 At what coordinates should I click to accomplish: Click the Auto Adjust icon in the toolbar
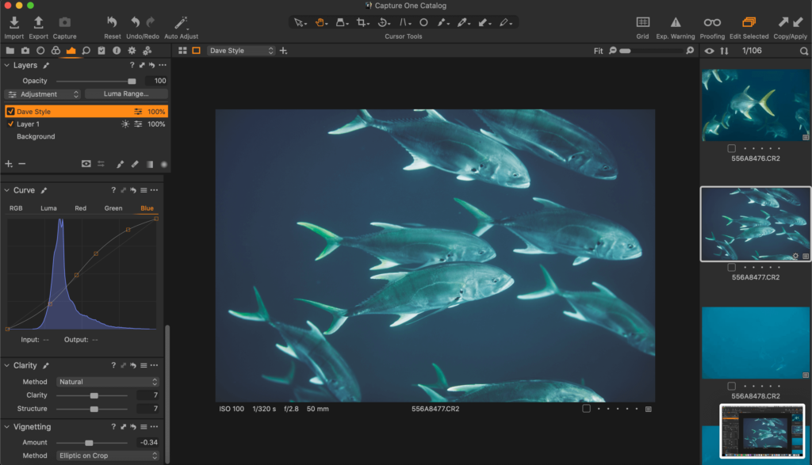click(181, 22)
